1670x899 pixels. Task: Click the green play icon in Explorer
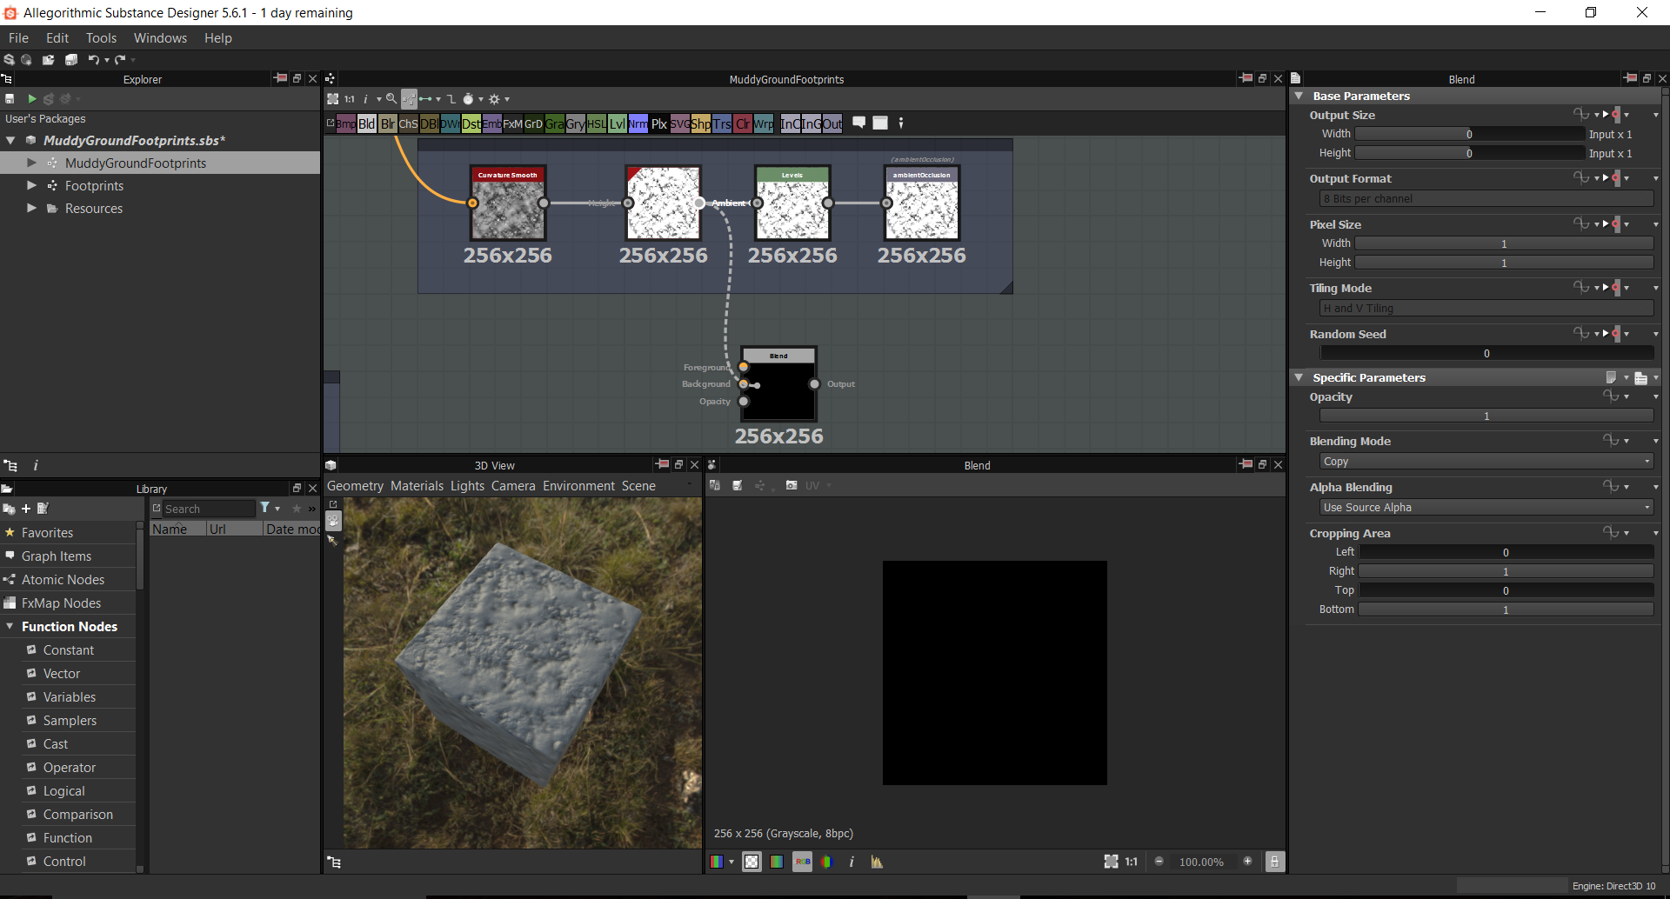coord(32,99)
